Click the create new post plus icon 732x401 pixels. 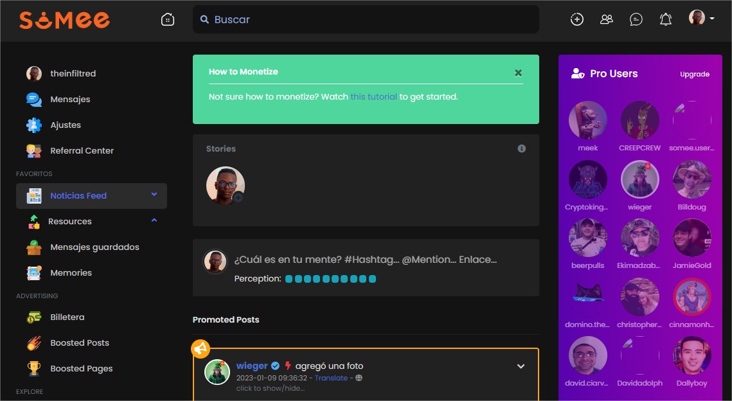pos(577,19)
